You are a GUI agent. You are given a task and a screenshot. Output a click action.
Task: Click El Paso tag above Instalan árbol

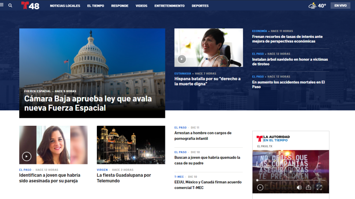coord(258,54)
